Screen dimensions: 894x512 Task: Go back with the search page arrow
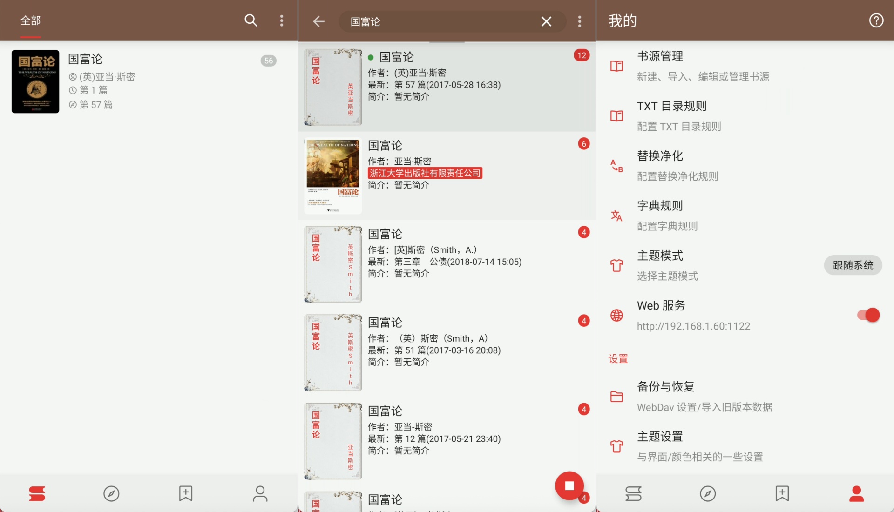click(x=318, y=21)
